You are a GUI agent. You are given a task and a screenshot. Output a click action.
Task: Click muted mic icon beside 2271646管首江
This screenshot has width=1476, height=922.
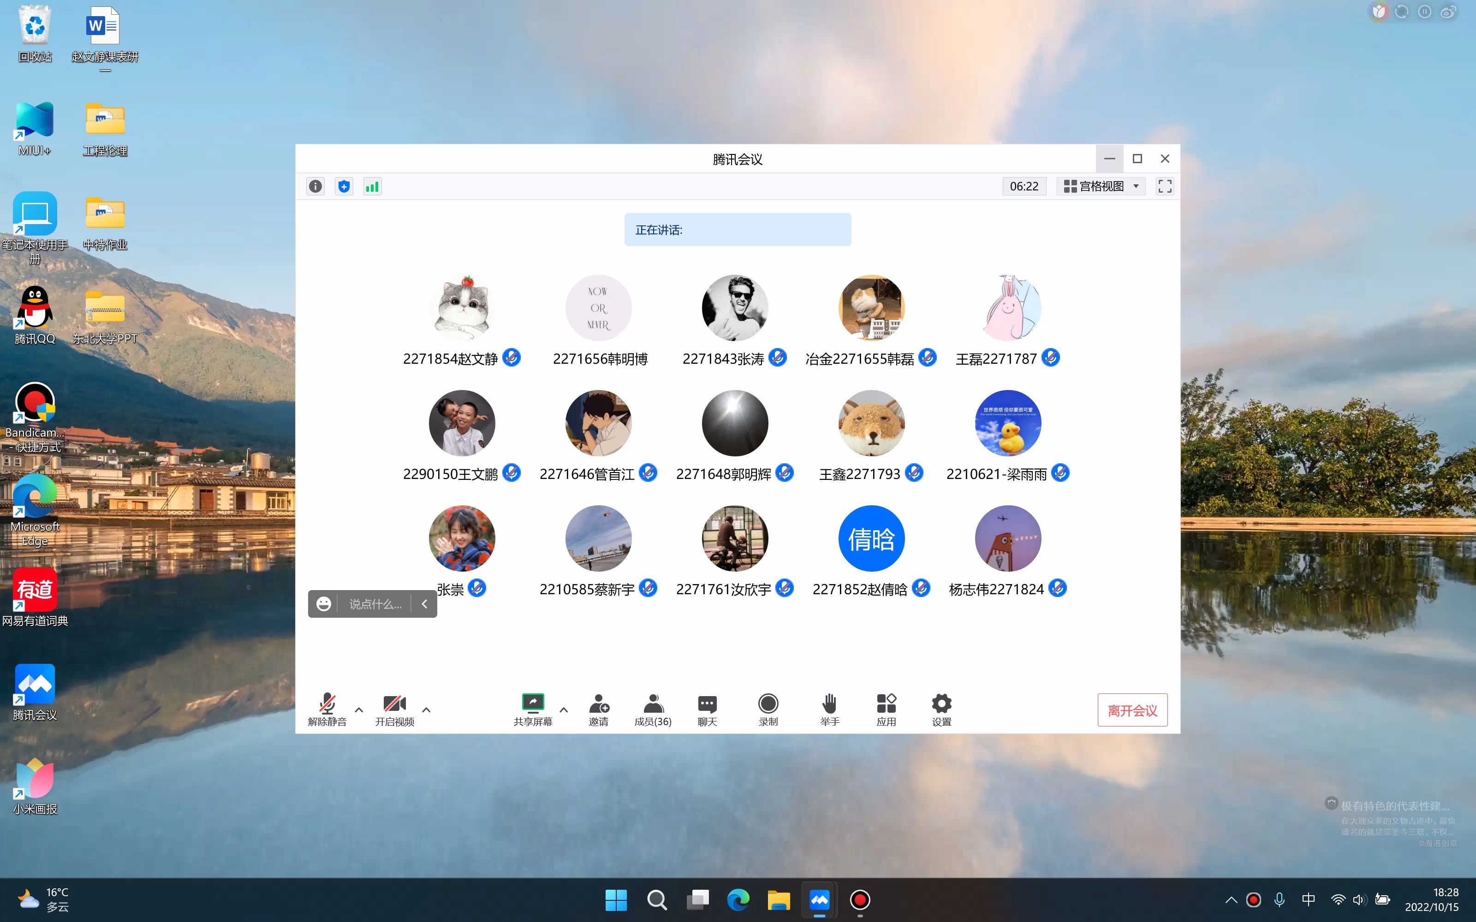tap(648, 473)
